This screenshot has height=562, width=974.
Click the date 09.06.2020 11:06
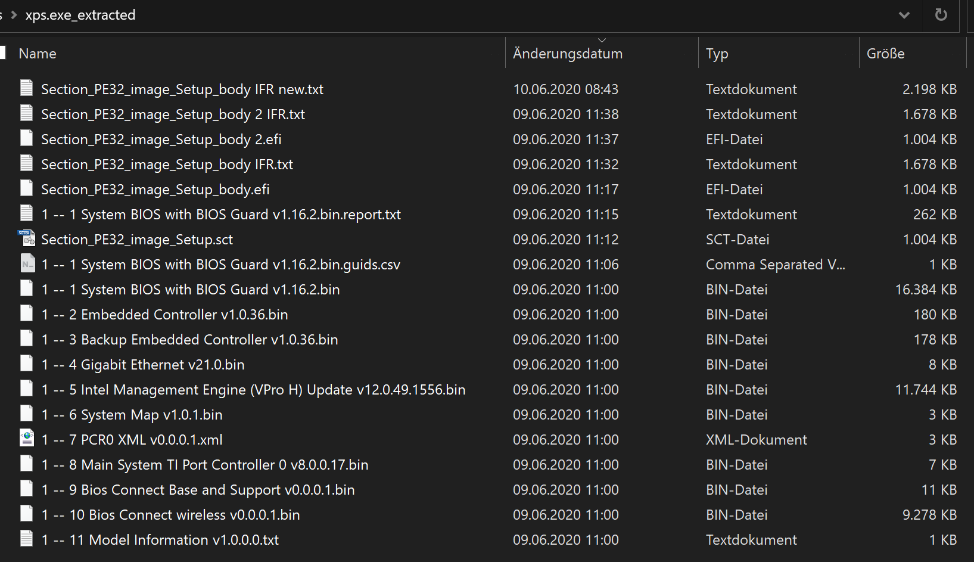coord(566,265)
